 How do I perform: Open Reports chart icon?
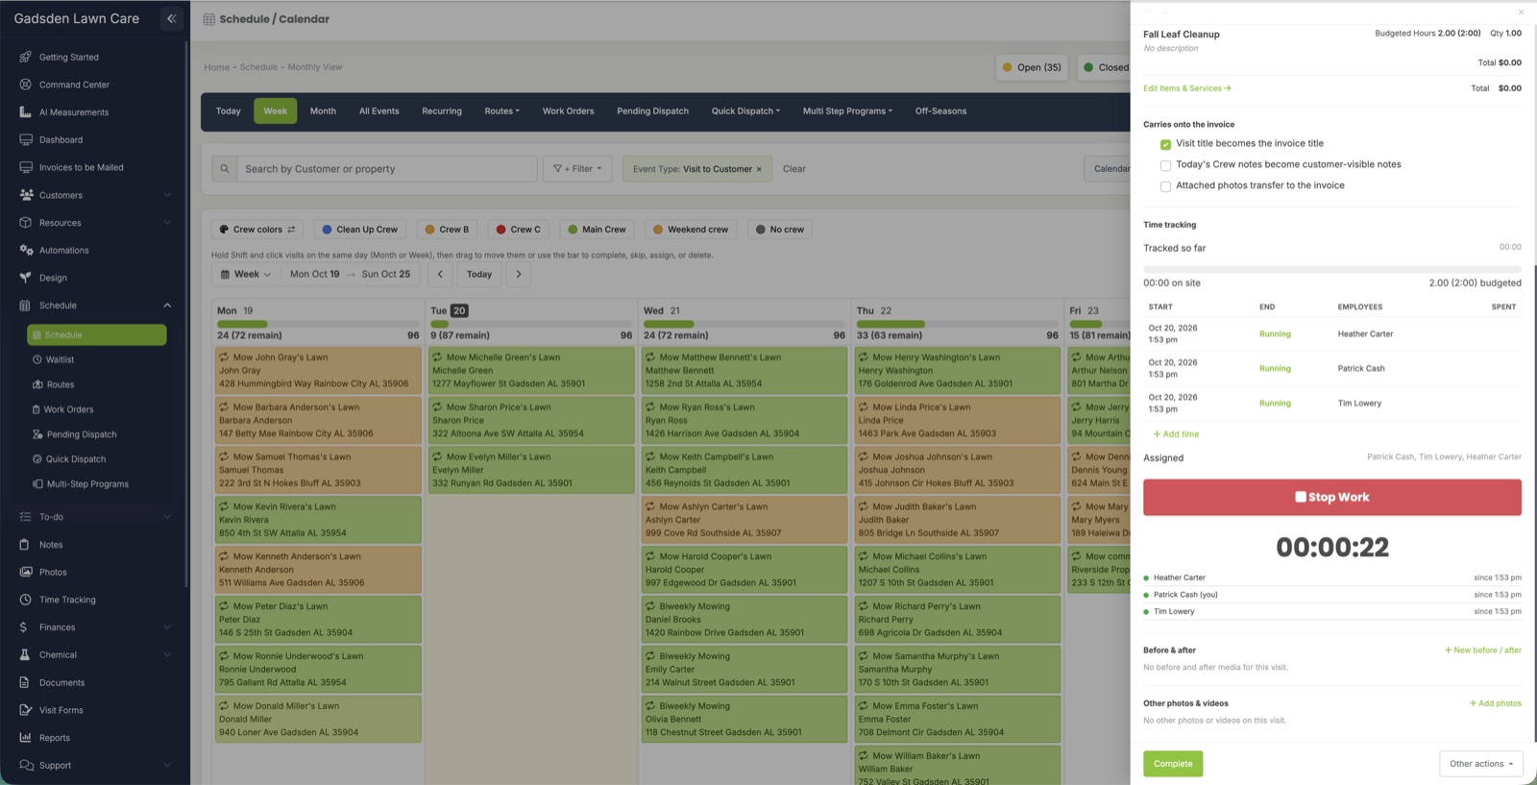click(25, 738)
